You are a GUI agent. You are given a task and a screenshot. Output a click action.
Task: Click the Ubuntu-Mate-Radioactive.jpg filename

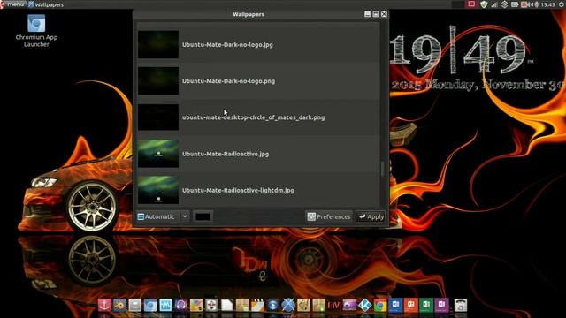(226, 154)
